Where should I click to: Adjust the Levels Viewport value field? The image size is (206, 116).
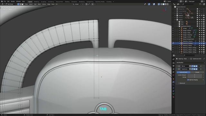click(194, 75)
